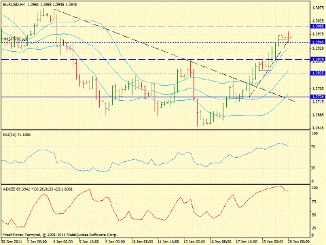
Task: Click the 1.2665 price axis label
Action: [x=318, y=115]
